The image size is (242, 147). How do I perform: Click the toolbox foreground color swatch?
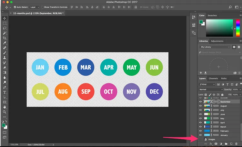tap(4, 125)
